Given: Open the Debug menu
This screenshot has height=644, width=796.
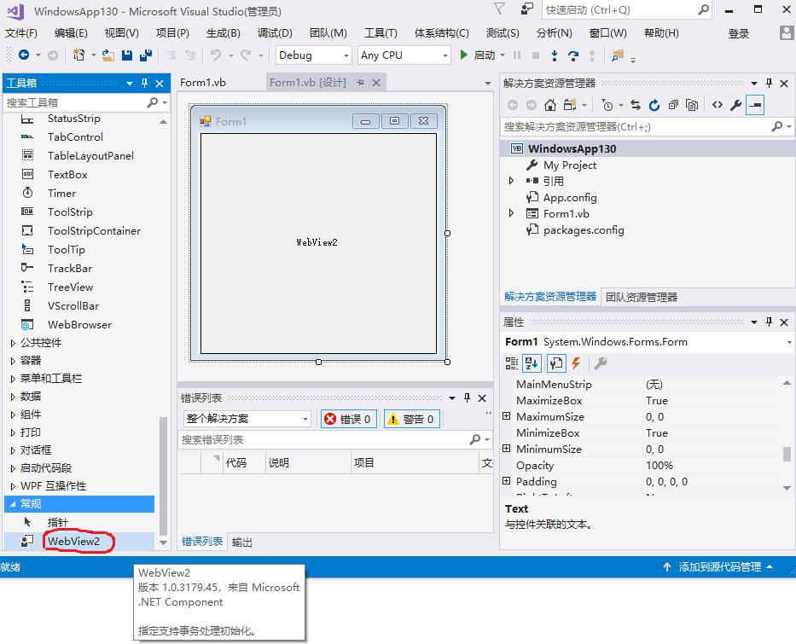Looking at the screenshot, I should 275,33.
